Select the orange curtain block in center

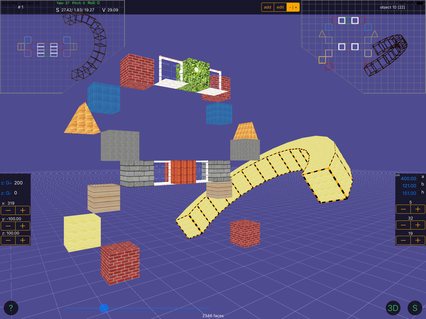[x=183, y=172]
